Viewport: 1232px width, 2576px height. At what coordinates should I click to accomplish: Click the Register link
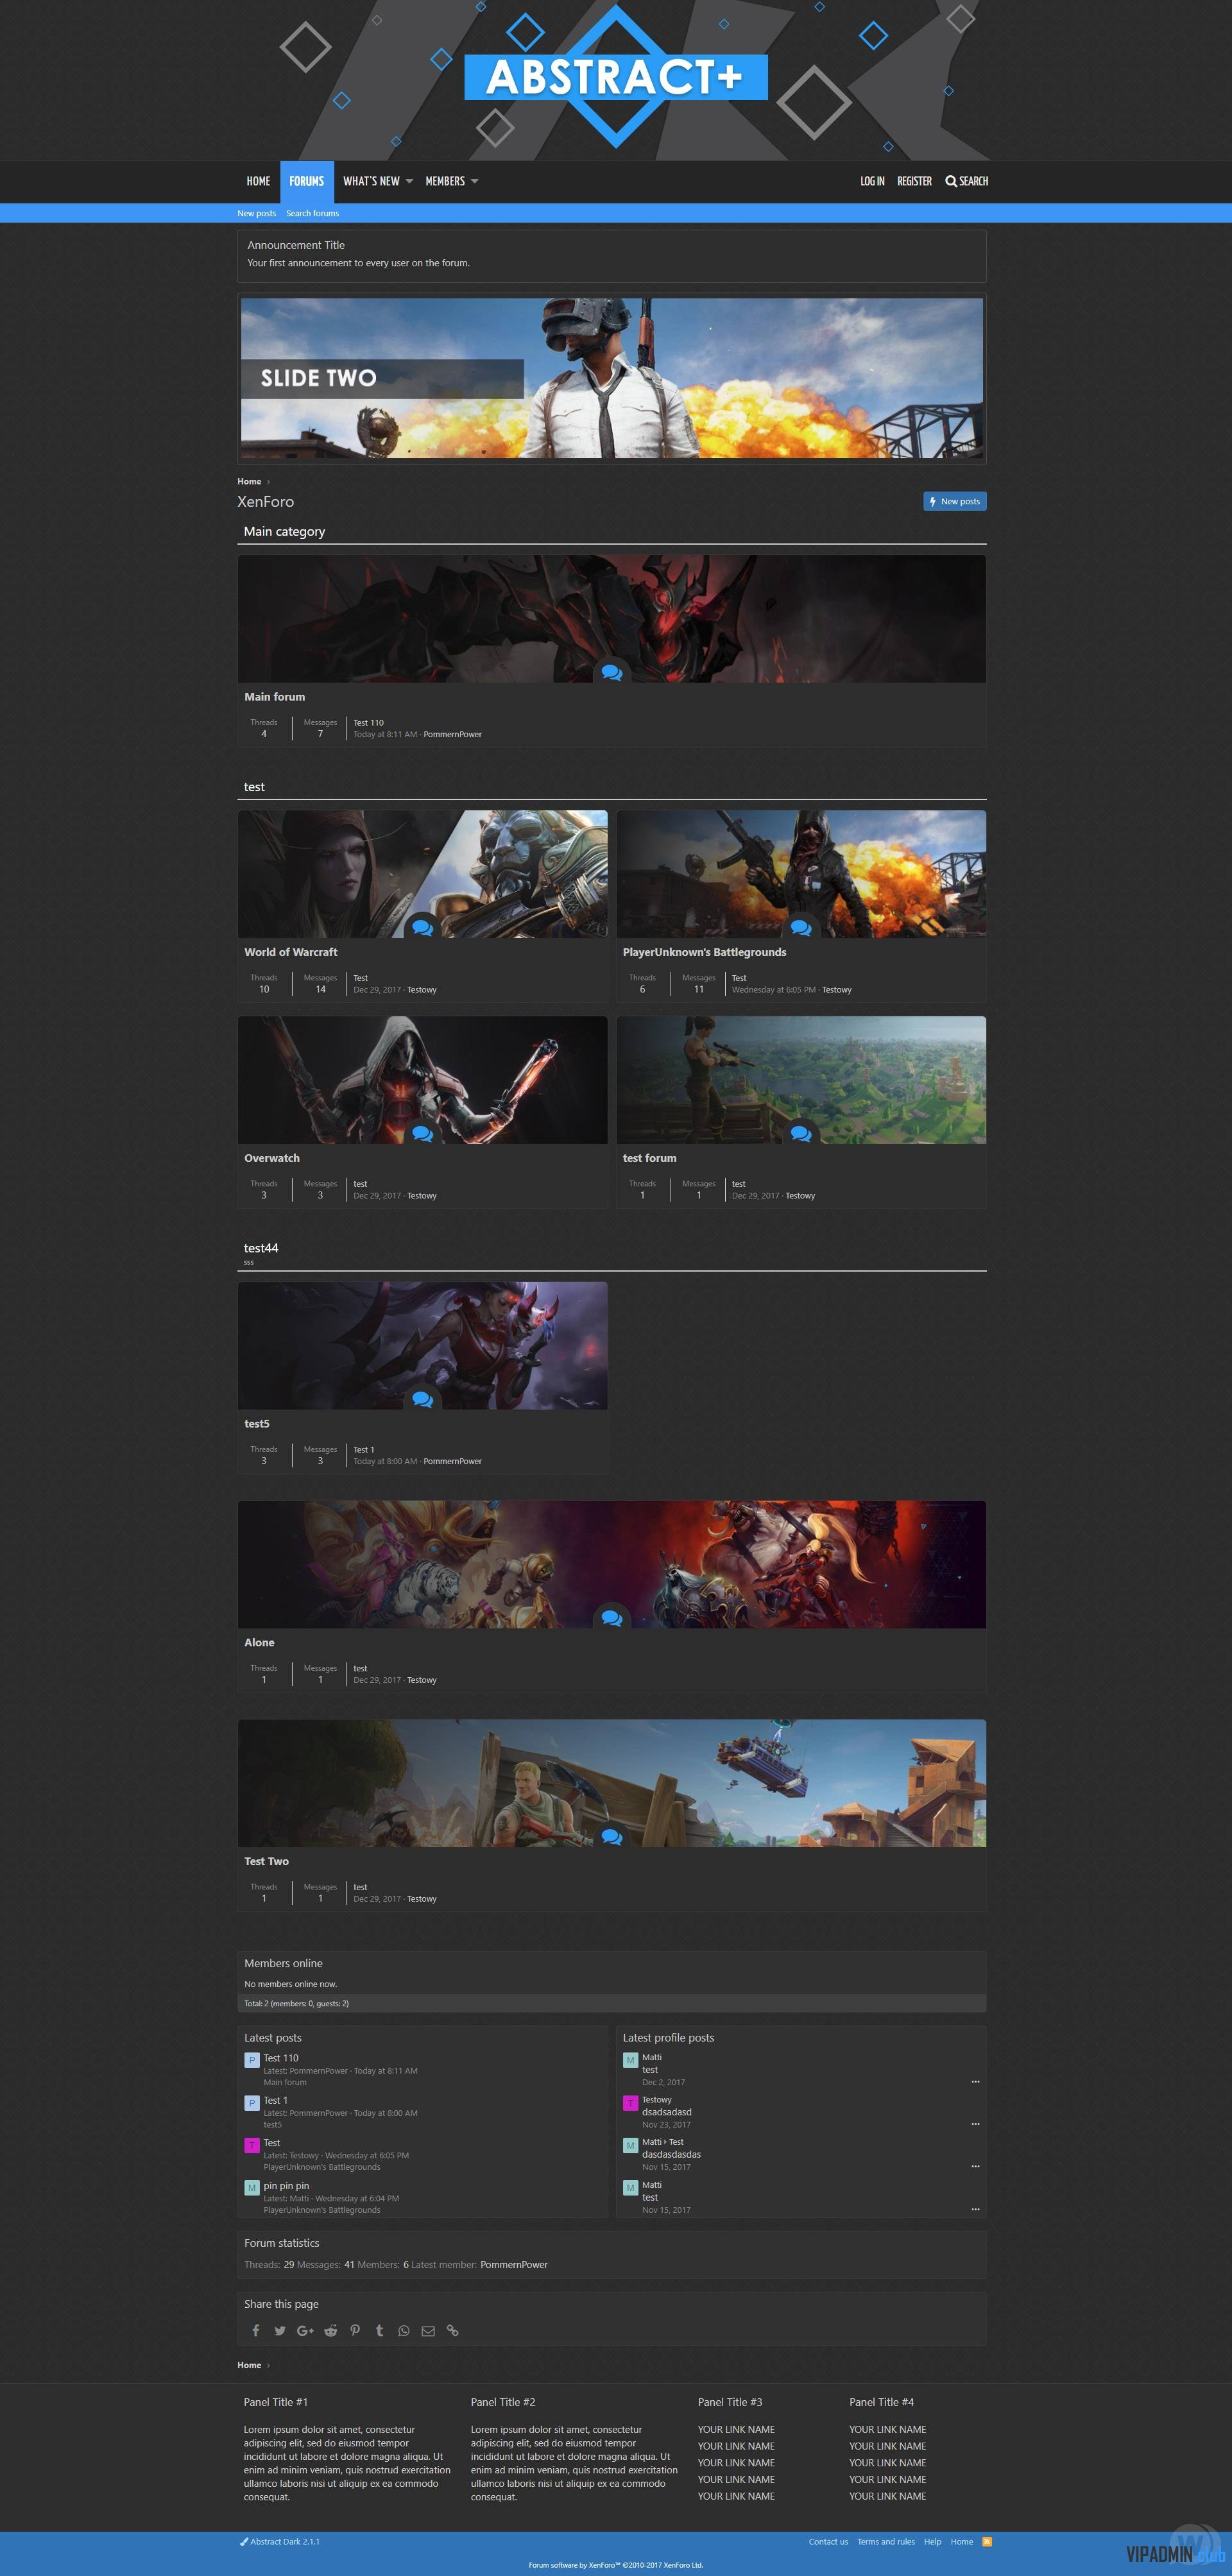pyautogui.click(x=914, y=181)
